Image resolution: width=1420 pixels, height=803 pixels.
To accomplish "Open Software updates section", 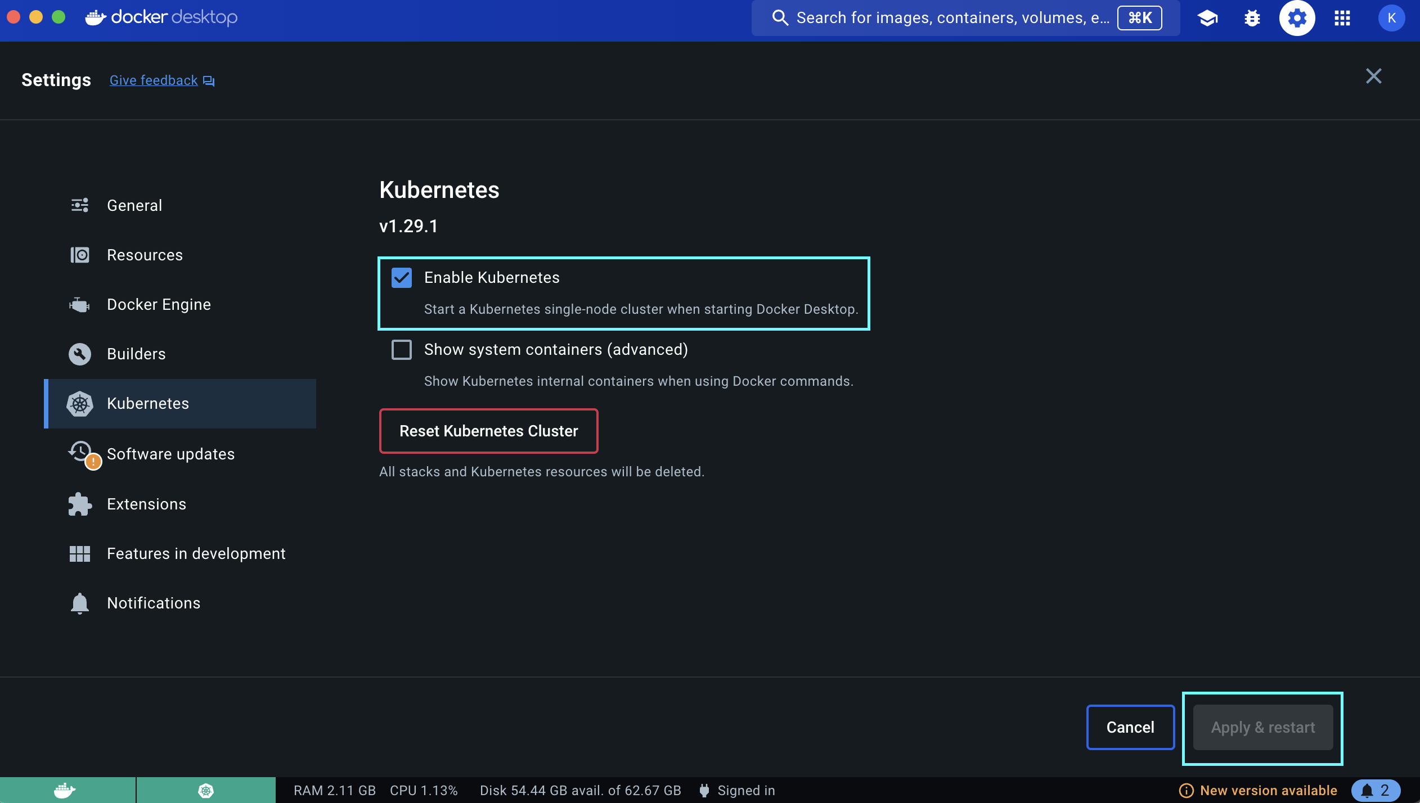I will coord(170,454).
